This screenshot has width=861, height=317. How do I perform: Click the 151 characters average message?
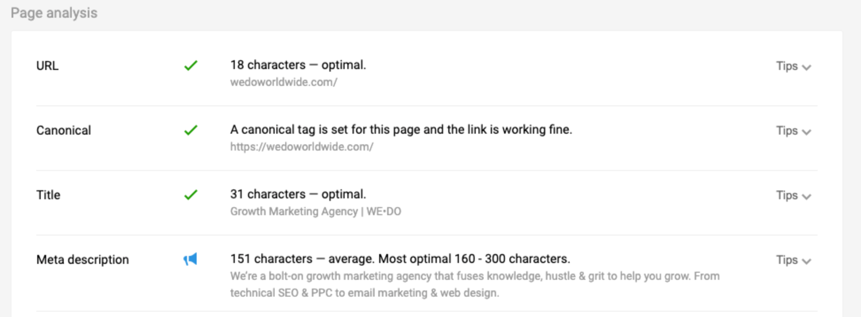(400, 259)
